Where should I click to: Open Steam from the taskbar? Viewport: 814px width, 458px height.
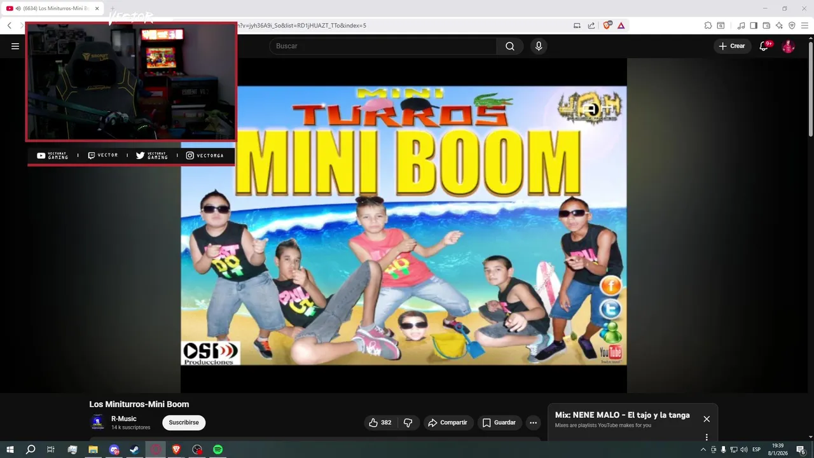pos(134,449)
